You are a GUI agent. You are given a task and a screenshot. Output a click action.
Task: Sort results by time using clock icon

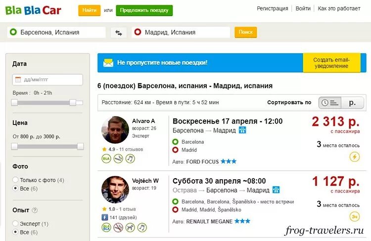(x=330, y=103)
